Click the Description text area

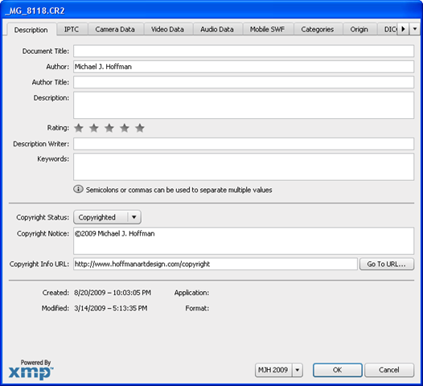click(244, 105)
